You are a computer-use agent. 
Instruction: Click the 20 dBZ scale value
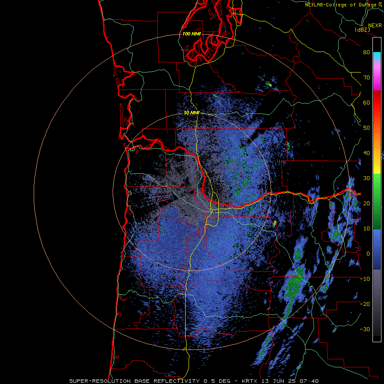tap(367, 204)
